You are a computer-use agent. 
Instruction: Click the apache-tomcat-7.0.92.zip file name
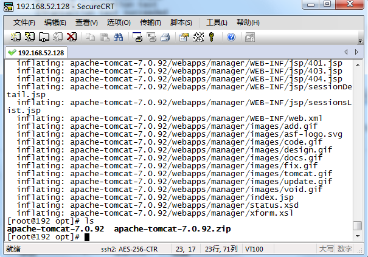[x=172, y=229]
